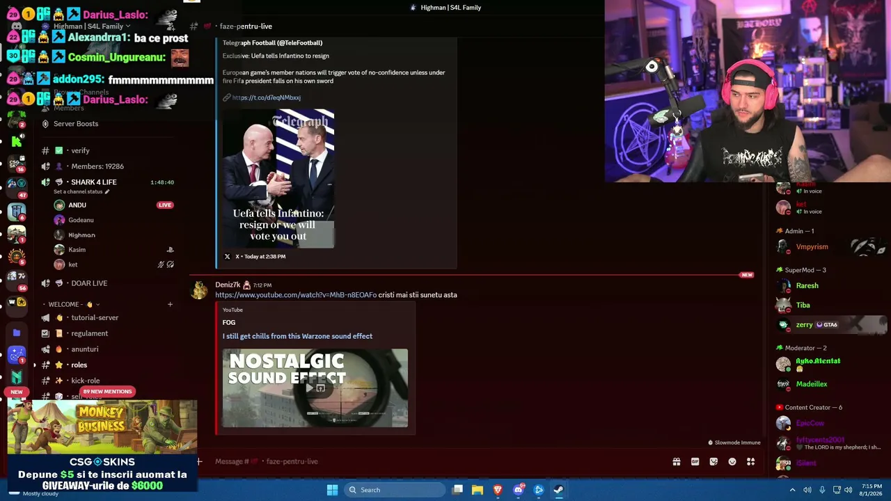Open Brave browser from the taskbar
Viewport: 891px width, 501px height.
pyautogui.click(x=498, y=490)
